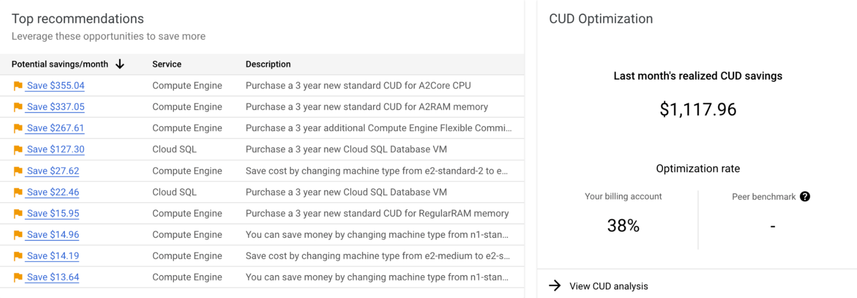This screenshot has width=857, height=298.
Task: Click the flag icon beside Save $15.95
Action: (x=18, y=213)
